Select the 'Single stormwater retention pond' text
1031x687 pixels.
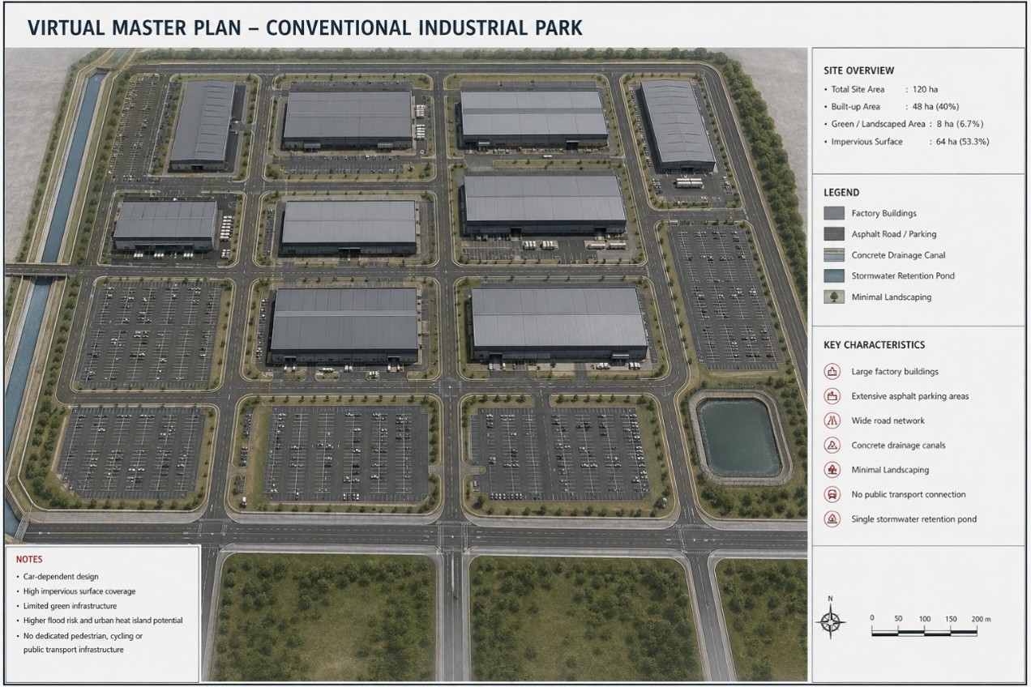(914, 519)
